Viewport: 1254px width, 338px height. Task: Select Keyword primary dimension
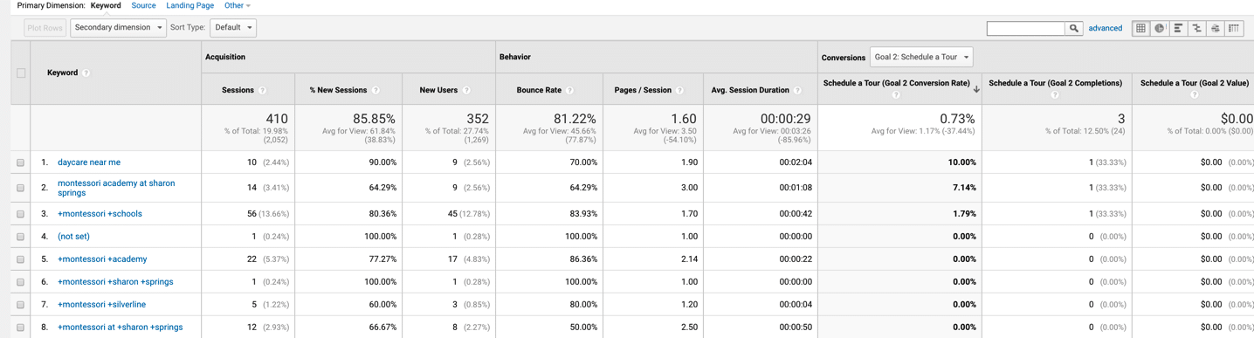[x=106, y=6]
